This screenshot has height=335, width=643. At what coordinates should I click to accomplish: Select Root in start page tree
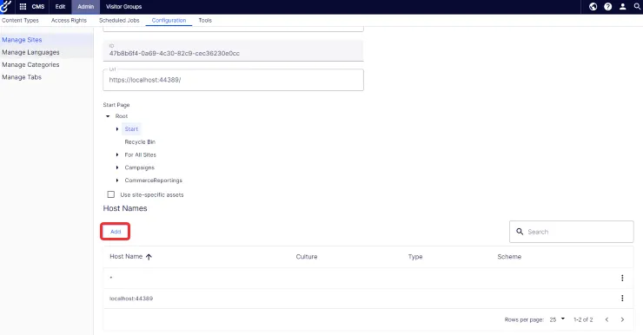[122, 116]
